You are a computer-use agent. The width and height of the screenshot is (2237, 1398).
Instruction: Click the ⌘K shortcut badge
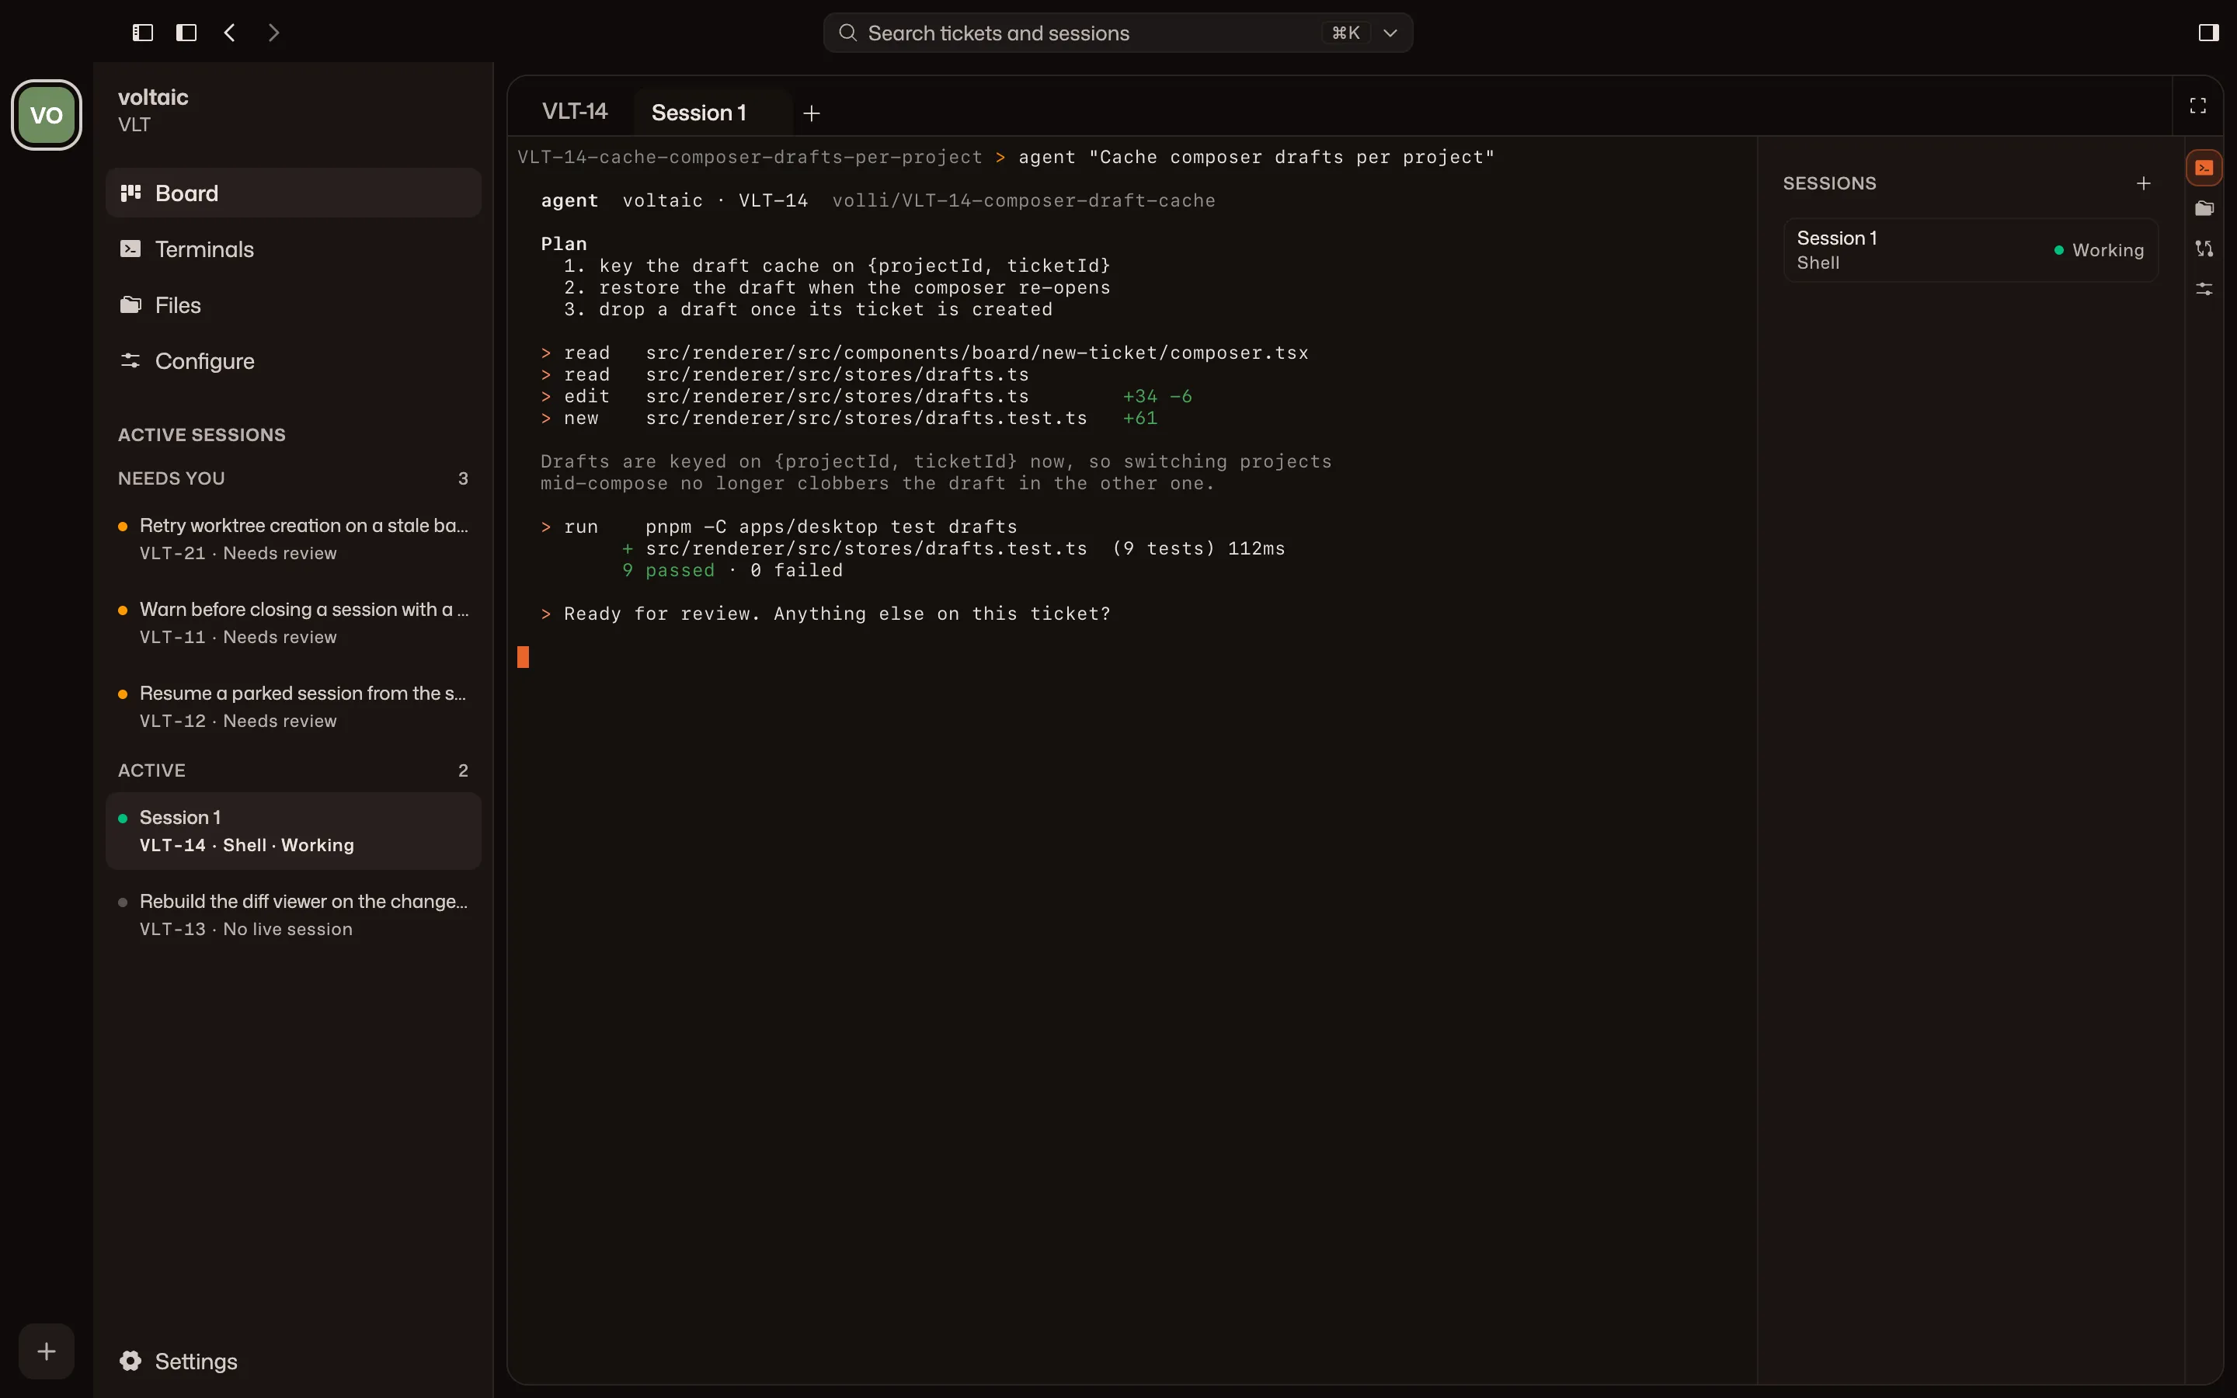[1345, 33]
